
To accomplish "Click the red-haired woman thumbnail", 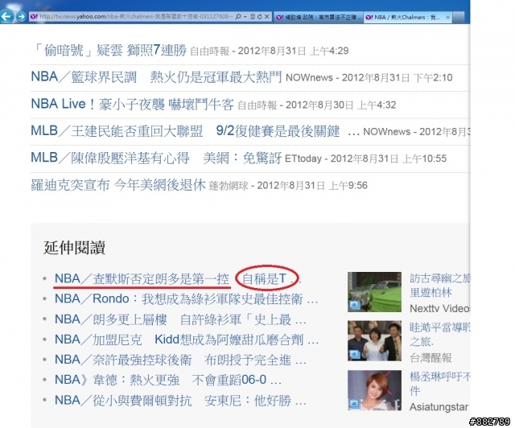I will 374,390.
